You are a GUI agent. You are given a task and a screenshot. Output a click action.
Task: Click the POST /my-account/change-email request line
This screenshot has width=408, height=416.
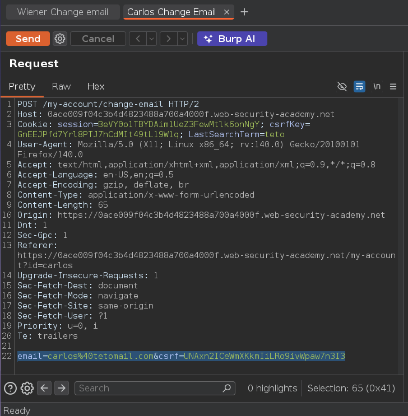[x=108, y=104]
